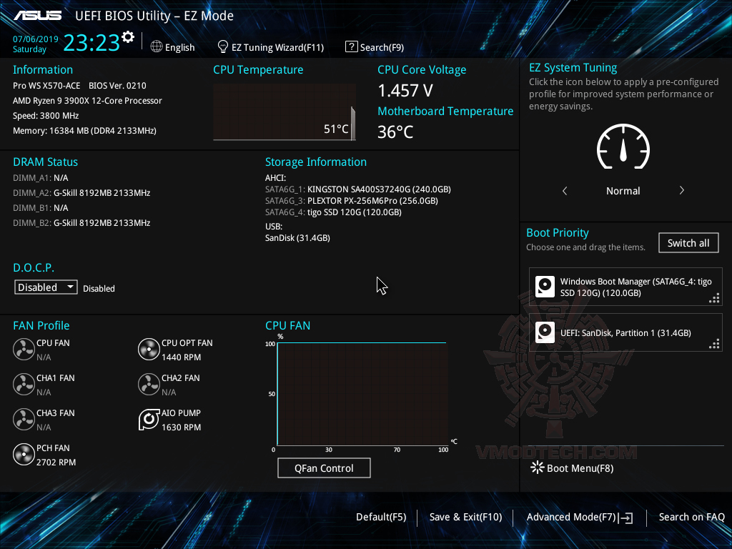Click the left arrow beside Normal profile
The height and width of the screenshot is (549, 732).
(x=564, y=191)
